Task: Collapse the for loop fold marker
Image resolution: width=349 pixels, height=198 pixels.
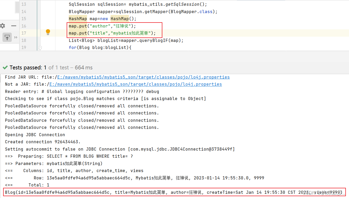Action: click(x=40, y=48)
